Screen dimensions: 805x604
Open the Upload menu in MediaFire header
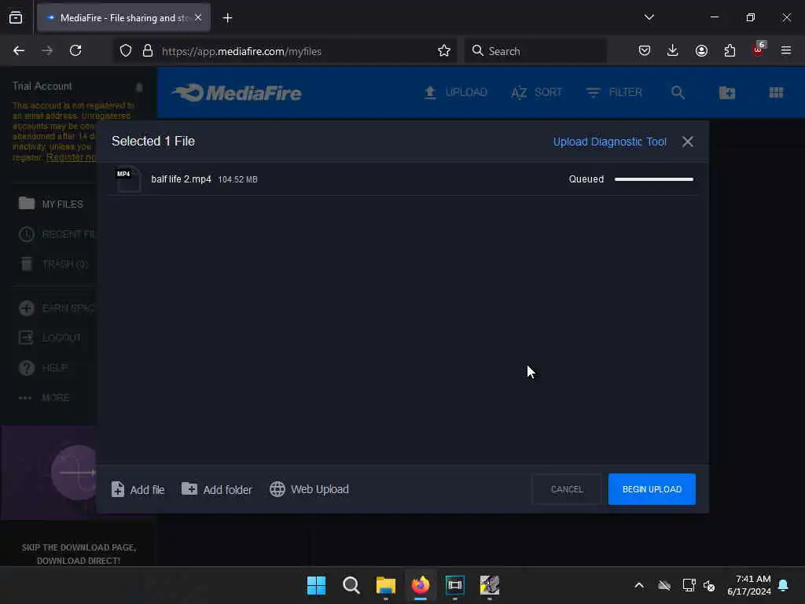click(455, 93)
